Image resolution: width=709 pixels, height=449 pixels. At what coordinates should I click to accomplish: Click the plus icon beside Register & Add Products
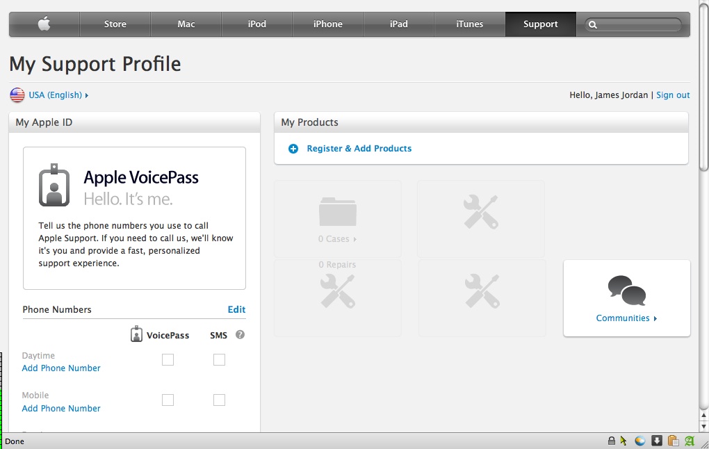click(x=293, y=148)
